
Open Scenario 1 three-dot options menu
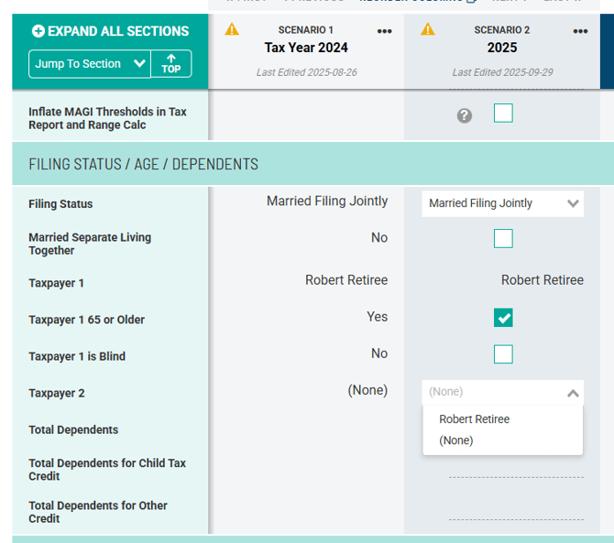pos(384,31)
